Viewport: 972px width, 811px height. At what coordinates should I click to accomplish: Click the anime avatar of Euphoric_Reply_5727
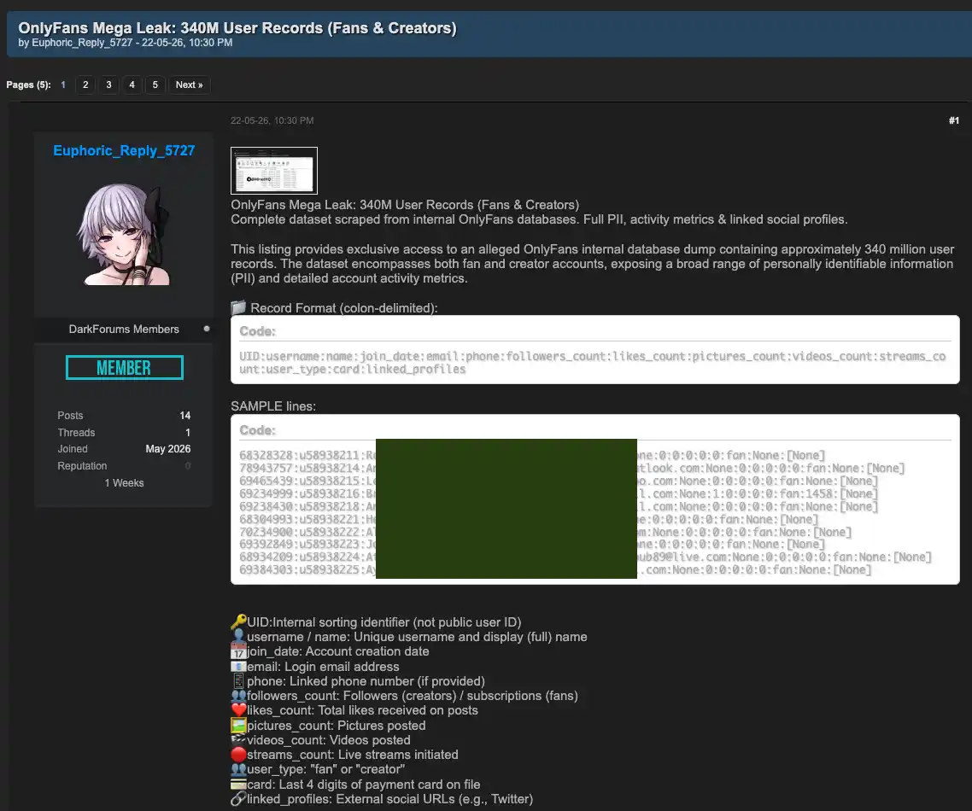point(123,234)
